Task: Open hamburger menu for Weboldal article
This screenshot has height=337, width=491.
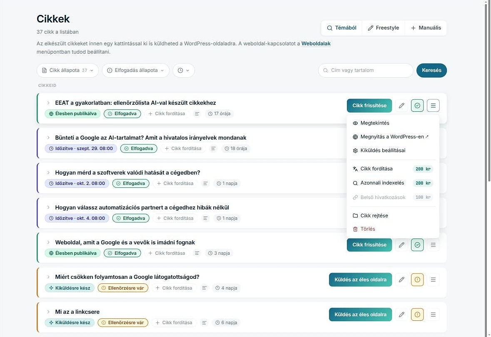Action: tap(433, 245)
